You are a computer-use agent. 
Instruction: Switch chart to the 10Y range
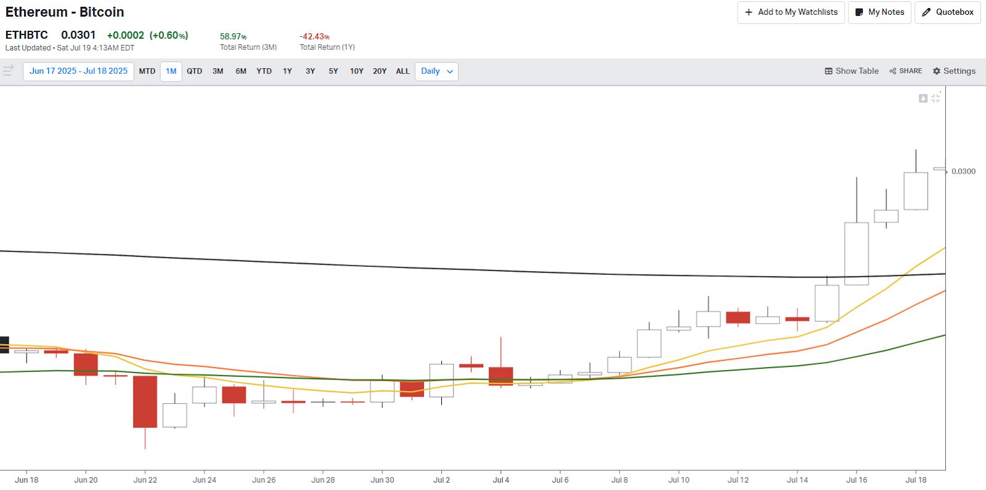click(x=357, y=71)
